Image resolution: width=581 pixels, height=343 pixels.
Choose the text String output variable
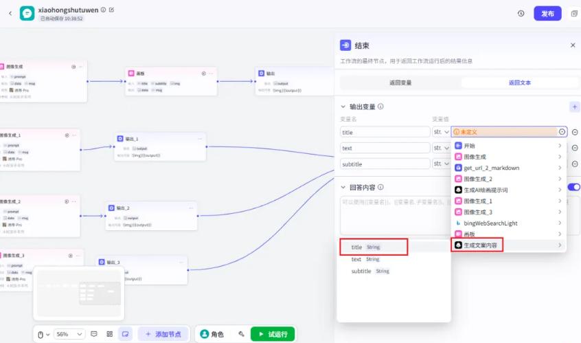394,259
